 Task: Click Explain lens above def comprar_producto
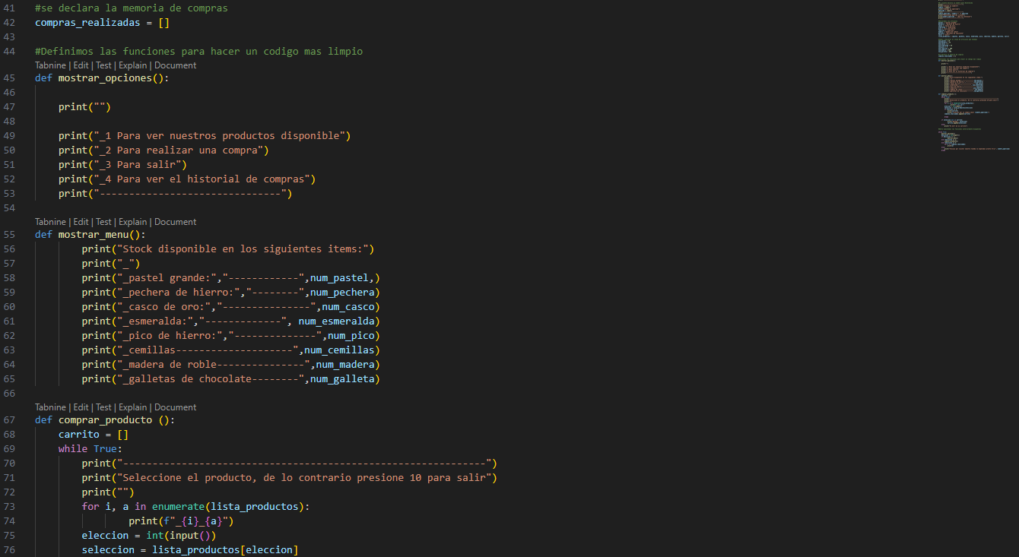pos(133,407)
